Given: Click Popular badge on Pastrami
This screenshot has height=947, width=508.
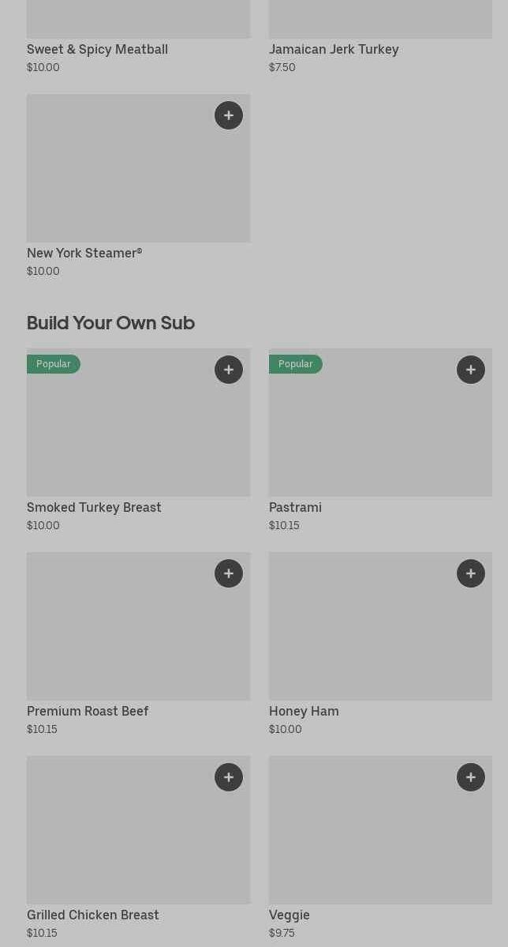Looking at the screenshot, I should pyautogui.click(x=296, y=364).
